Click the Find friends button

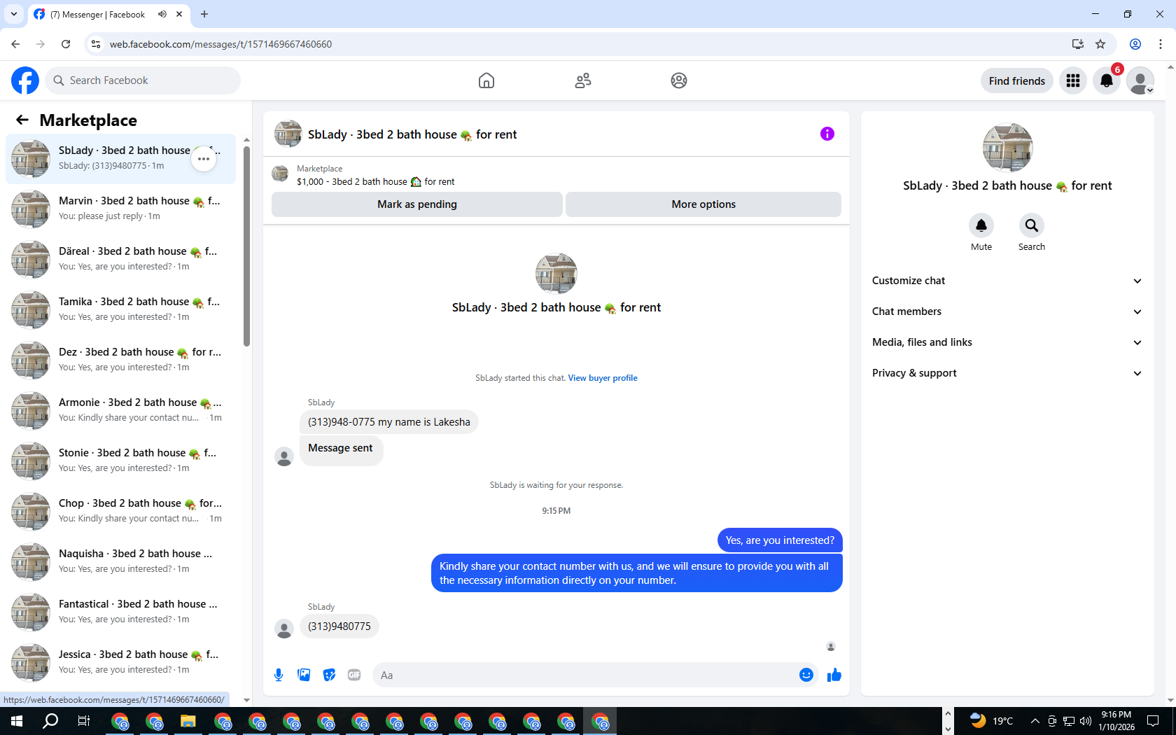[x=1017, y=80]
